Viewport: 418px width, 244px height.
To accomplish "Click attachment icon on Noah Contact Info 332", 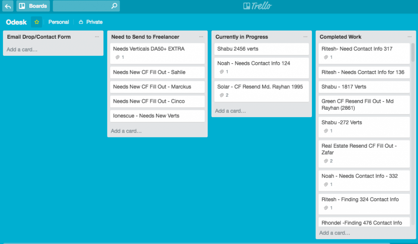I will pos(326,184).
